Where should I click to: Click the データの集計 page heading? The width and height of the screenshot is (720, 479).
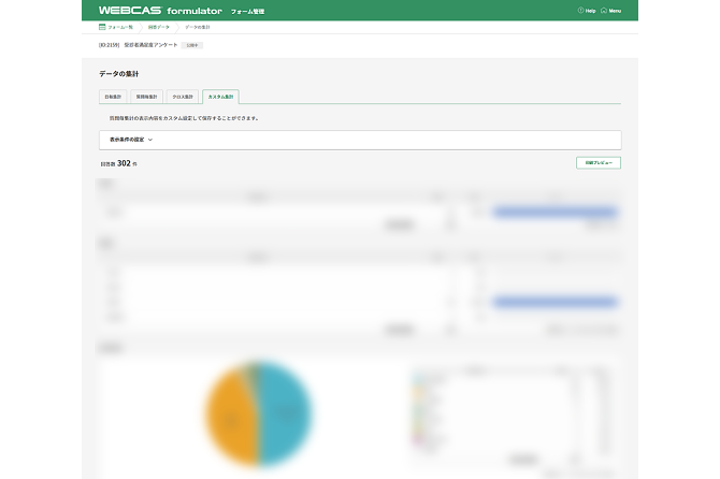pyautogui.click(x=119, y=74)
